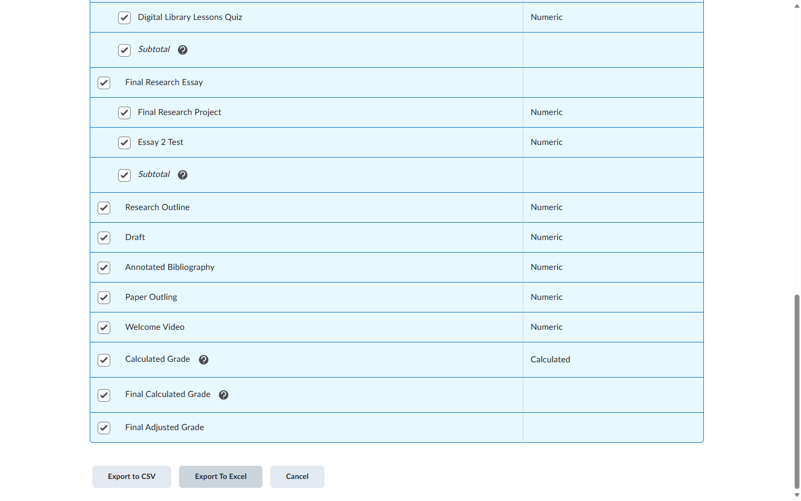The width and height of the screenshot is (801, 501).
Task: Click the Export to CSV button
Action: pyautogui.click(x=132, y=477)
